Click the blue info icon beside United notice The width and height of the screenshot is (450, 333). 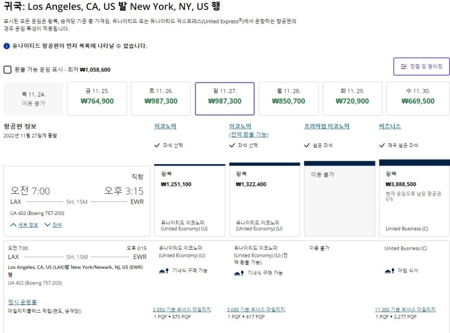(6, 46)
